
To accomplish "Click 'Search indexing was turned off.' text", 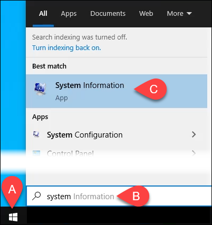I will pos(80,37).
